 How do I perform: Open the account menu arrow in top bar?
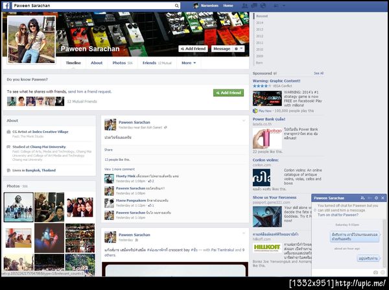[x=284, y=5]
